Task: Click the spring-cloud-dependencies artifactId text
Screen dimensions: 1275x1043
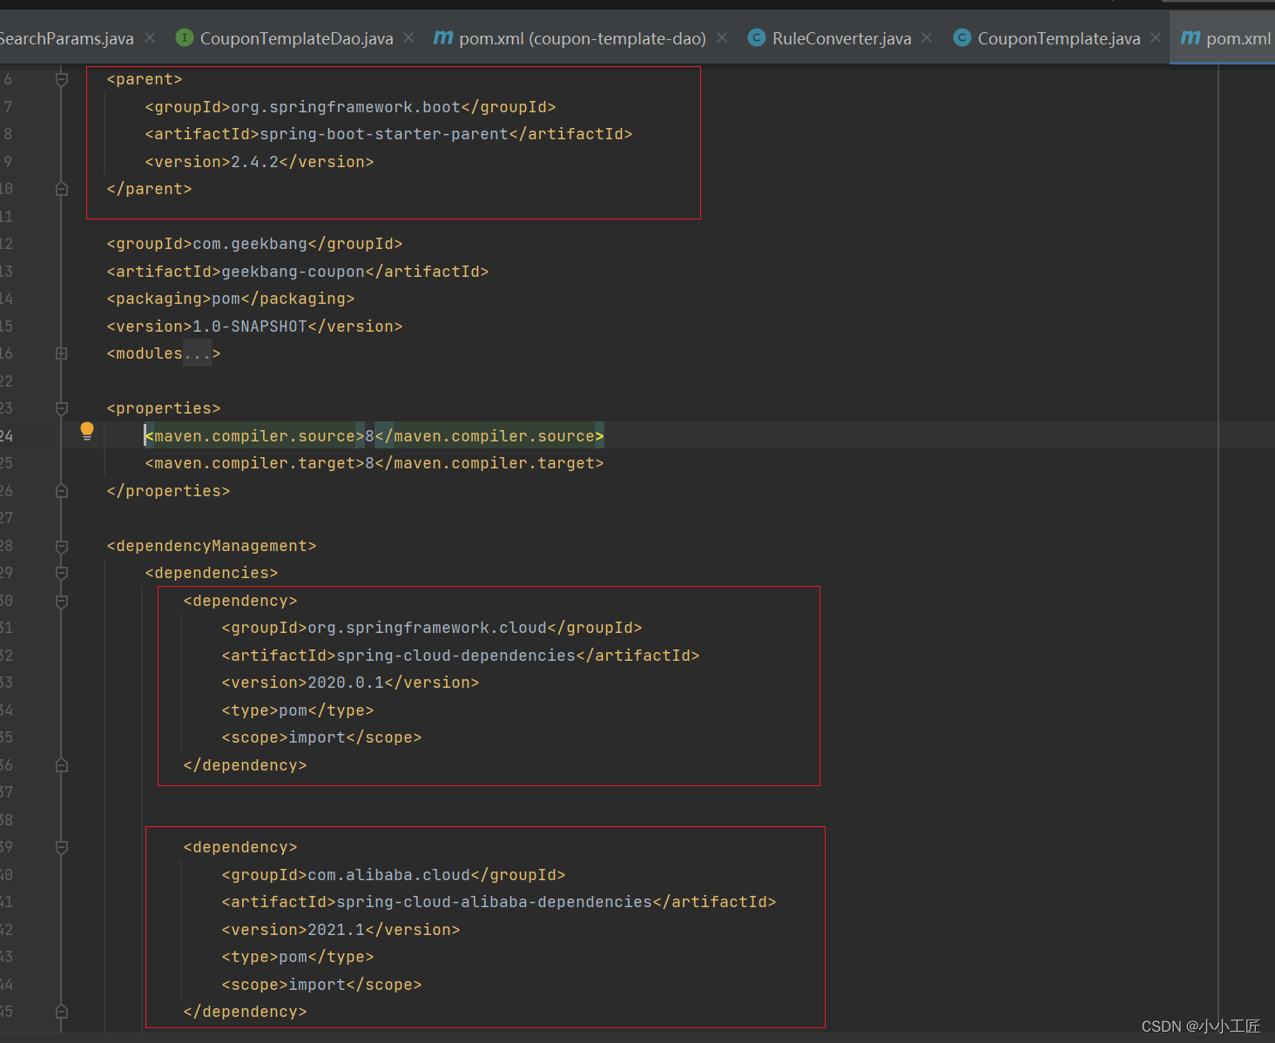Action: [456, 656]
